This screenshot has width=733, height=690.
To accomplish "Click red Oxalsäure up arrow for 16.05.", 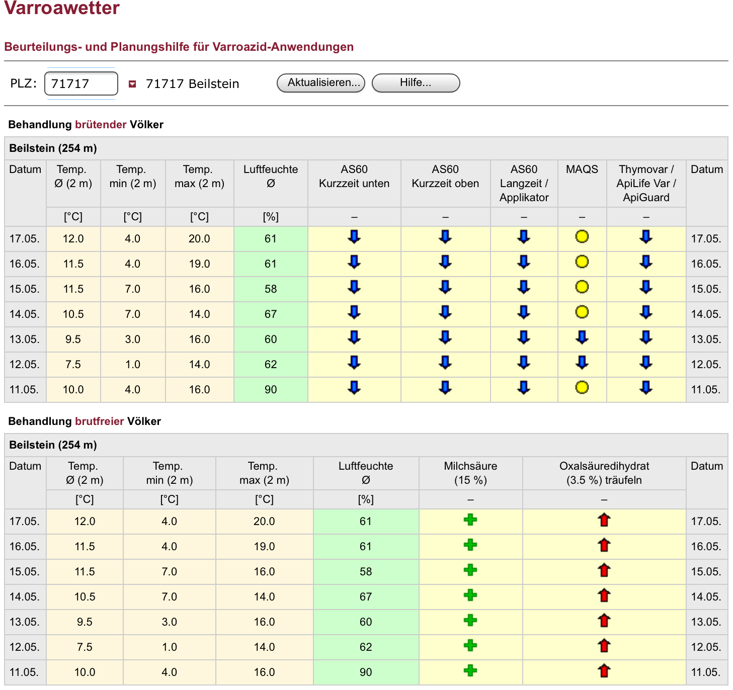I will [x=604, y=545].
